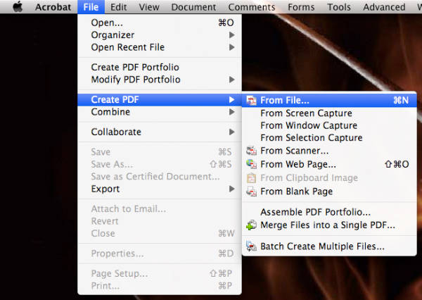The height and width of the screenshot is (300, 422).
Task: Choose Open... from the File menu
Action: click(x=160, y=23)
